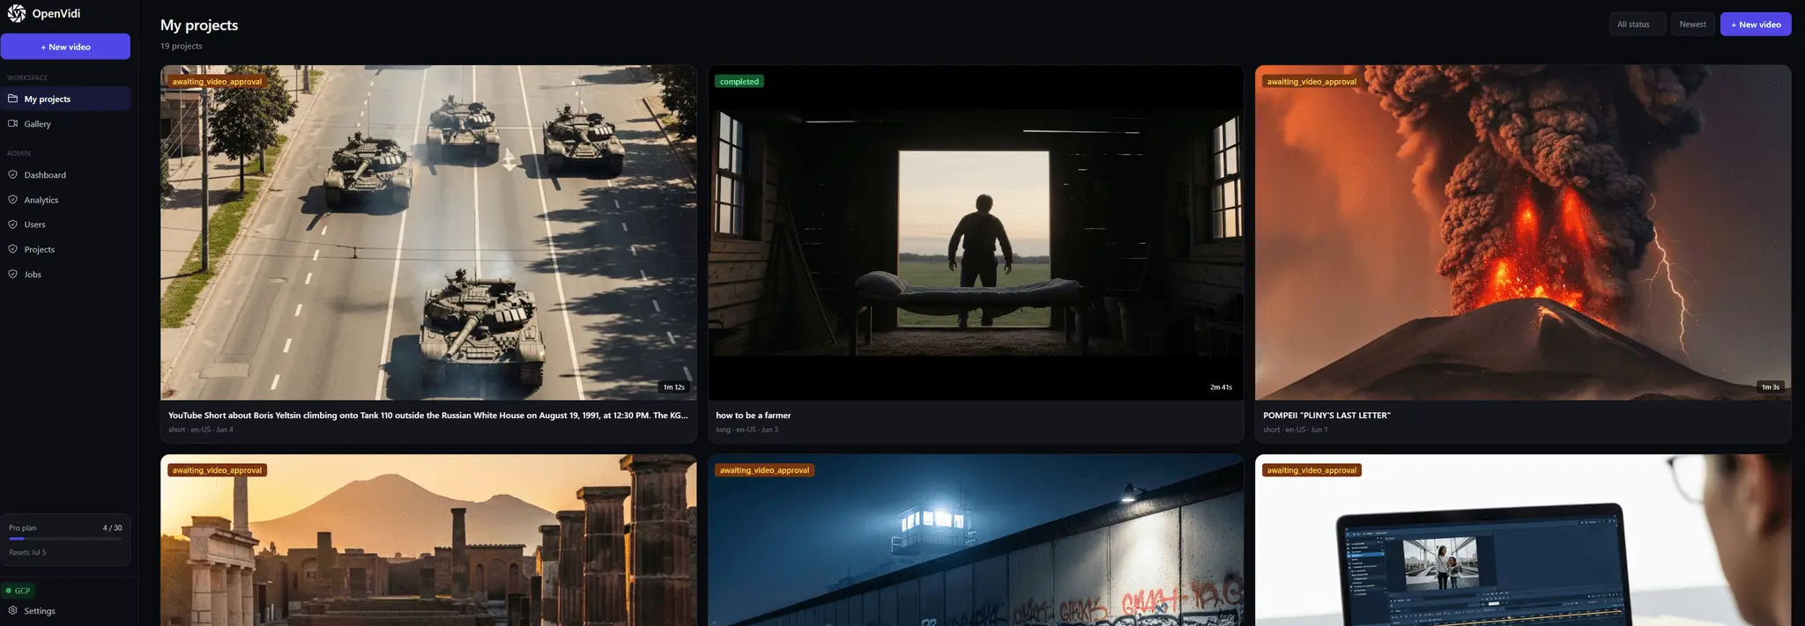Click the Boris Yeltsin YouTube Short title
Viewport: 1805px width, 626px height.
point(428,416)
